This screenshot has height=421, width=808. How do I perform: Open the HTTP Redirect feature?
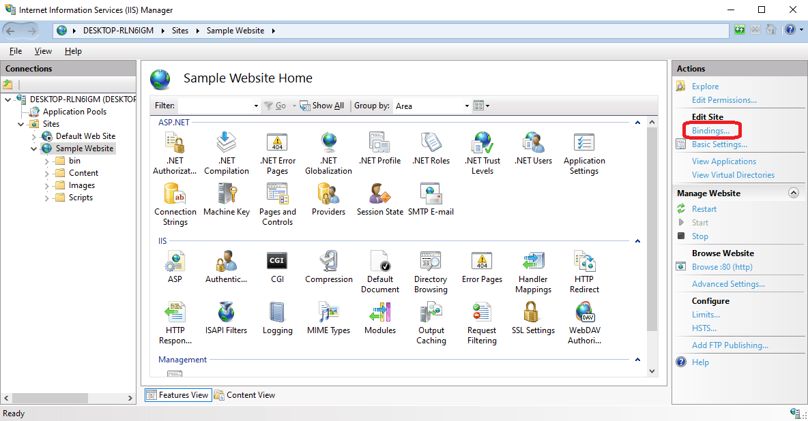pyautogui.click(x=584, y=272)
